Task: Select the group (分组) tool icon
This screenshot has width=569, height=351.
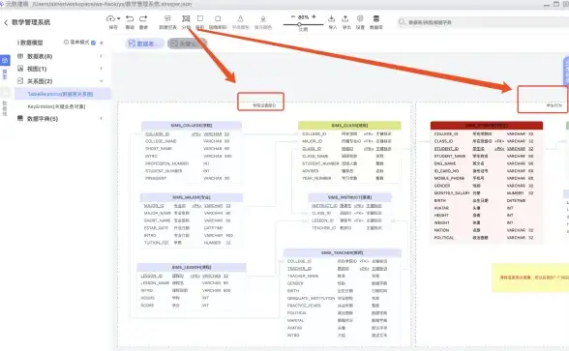Action: click(186, 18)
